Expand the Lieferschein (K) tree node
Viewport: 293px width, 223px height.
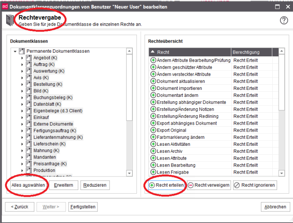click(x=22, y=144)
